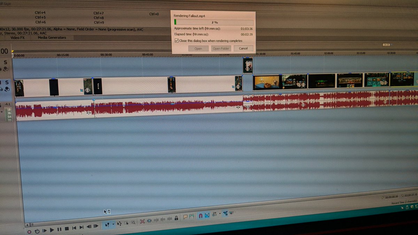
Task: Click Play From Start button
Action: tap(45, 231)
